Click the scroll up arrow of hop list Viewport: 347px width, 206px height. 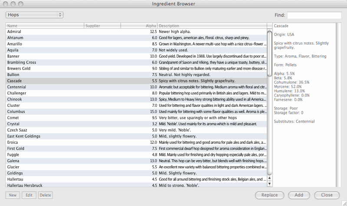[x=269, y=178]
